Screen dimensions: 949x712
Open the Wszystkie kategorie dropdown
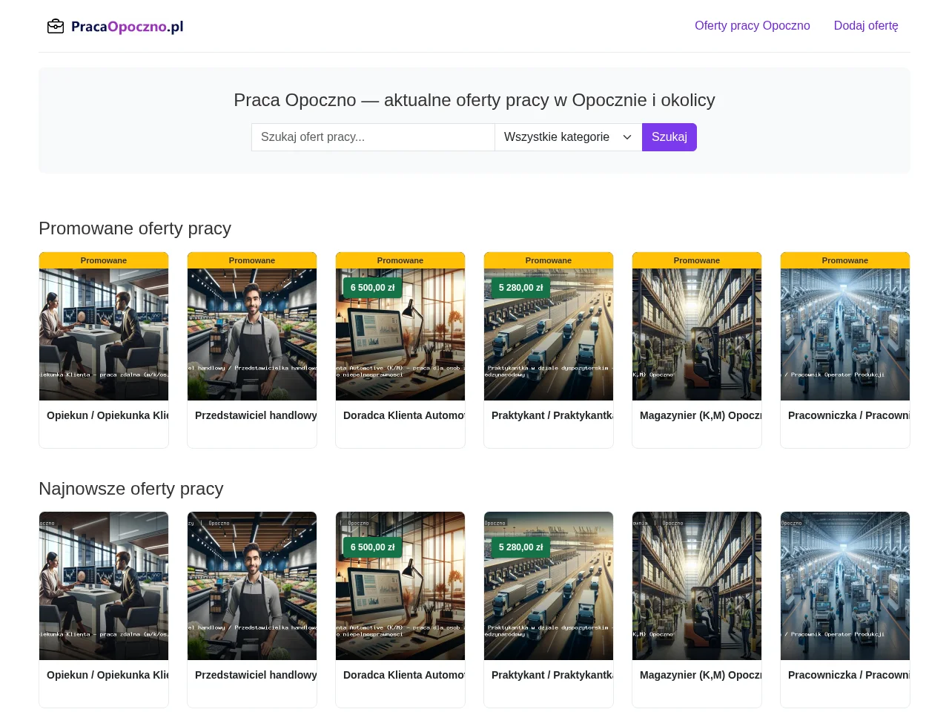(x=568, y=137)
